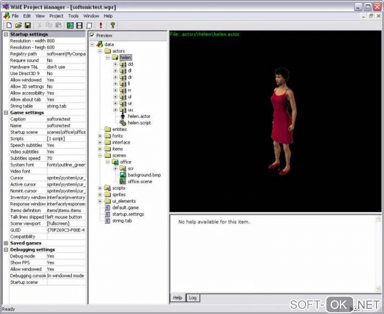384x314 pixels.
Task: Click the Hardware T&L don't use value
Action: [x=66, y=67]
